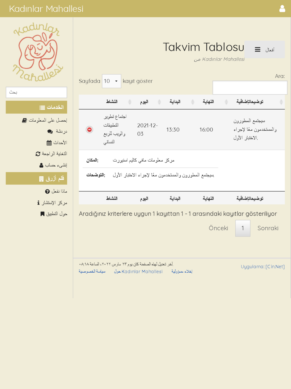Focus the sidebar بحث search field

pos(36,92)
